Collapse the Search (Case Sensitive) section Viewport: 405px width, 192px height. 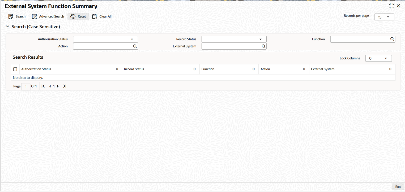[7, 27]
